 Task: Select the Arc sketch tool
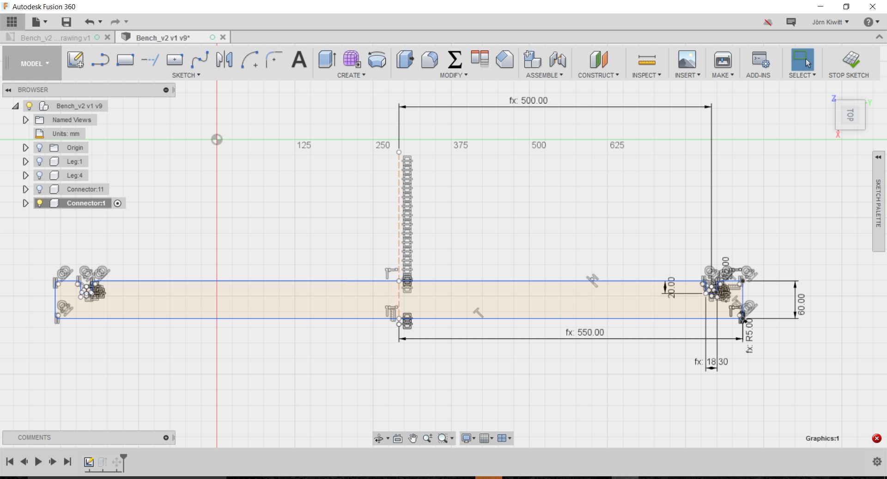point(250,60)
